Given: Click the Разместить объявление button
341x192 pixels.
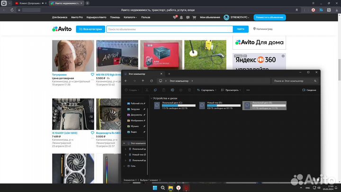Looking at the screenshot, I should (x=270, y=17).
